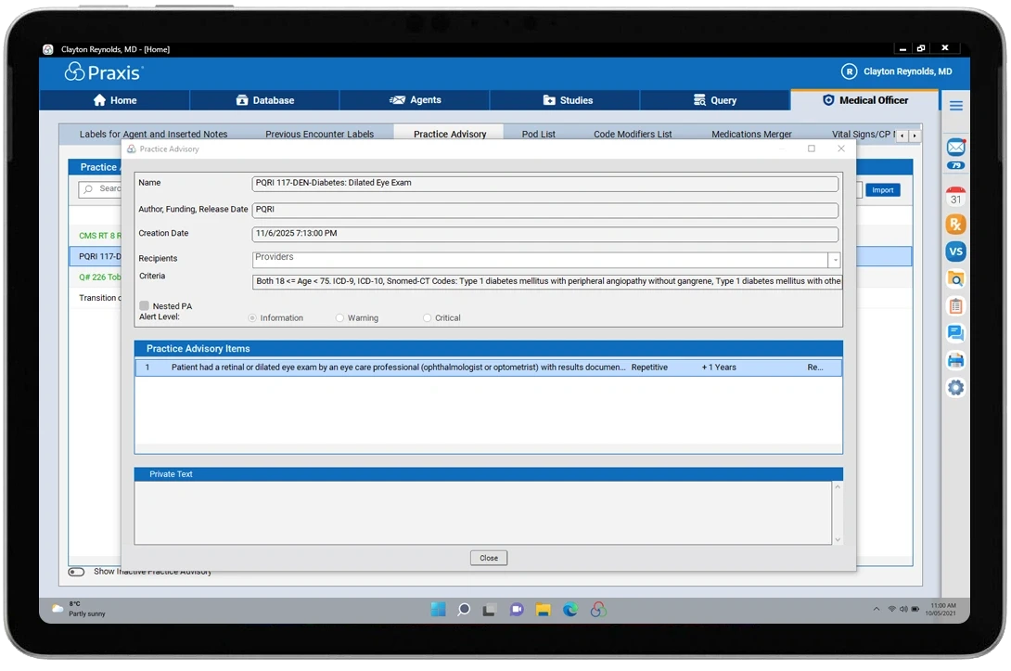Viewport: 1011px width, 671px height.
Task: Open the Praxis inbox messages icon
Action: 956,147
